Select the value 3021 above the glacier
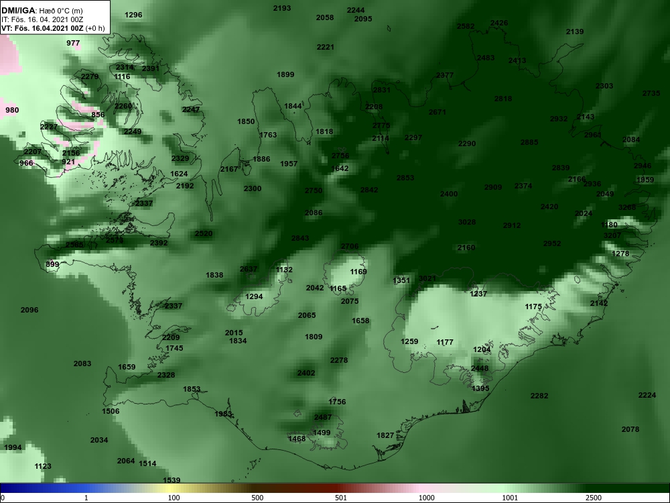Screen dimensions: 670x503 [427, 278]
